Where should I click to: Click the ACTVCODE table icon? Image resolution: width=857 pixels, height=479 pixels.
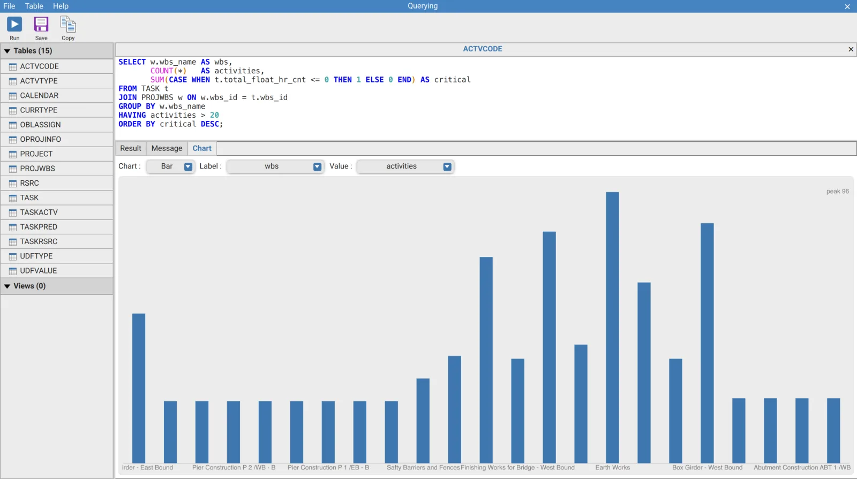click(13, 67)
